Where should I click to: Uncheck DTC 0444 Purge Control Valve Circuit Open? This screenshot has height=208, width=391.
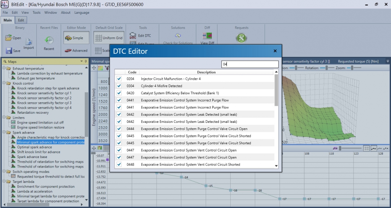tap(119, 129)
